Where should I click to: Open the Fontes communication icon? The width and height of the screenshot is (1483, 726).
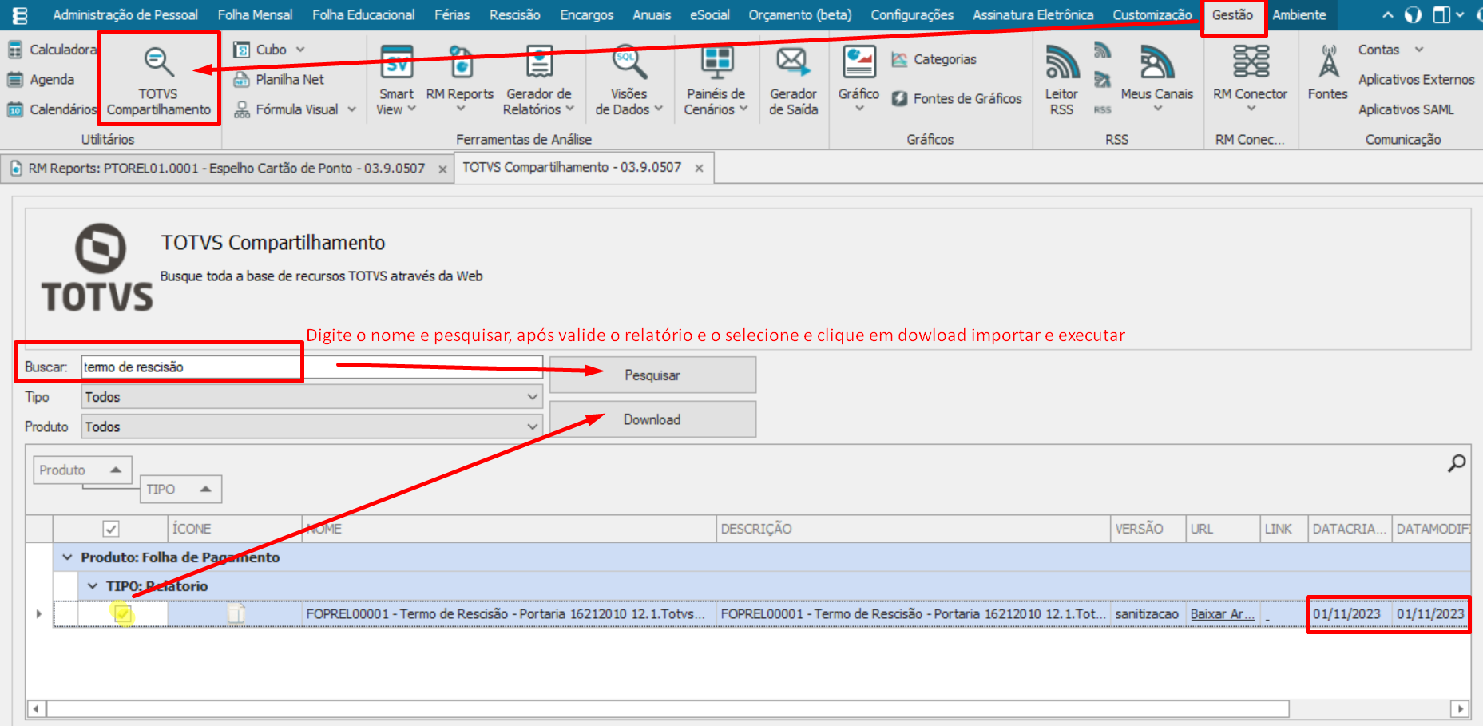coord(1327,72)
